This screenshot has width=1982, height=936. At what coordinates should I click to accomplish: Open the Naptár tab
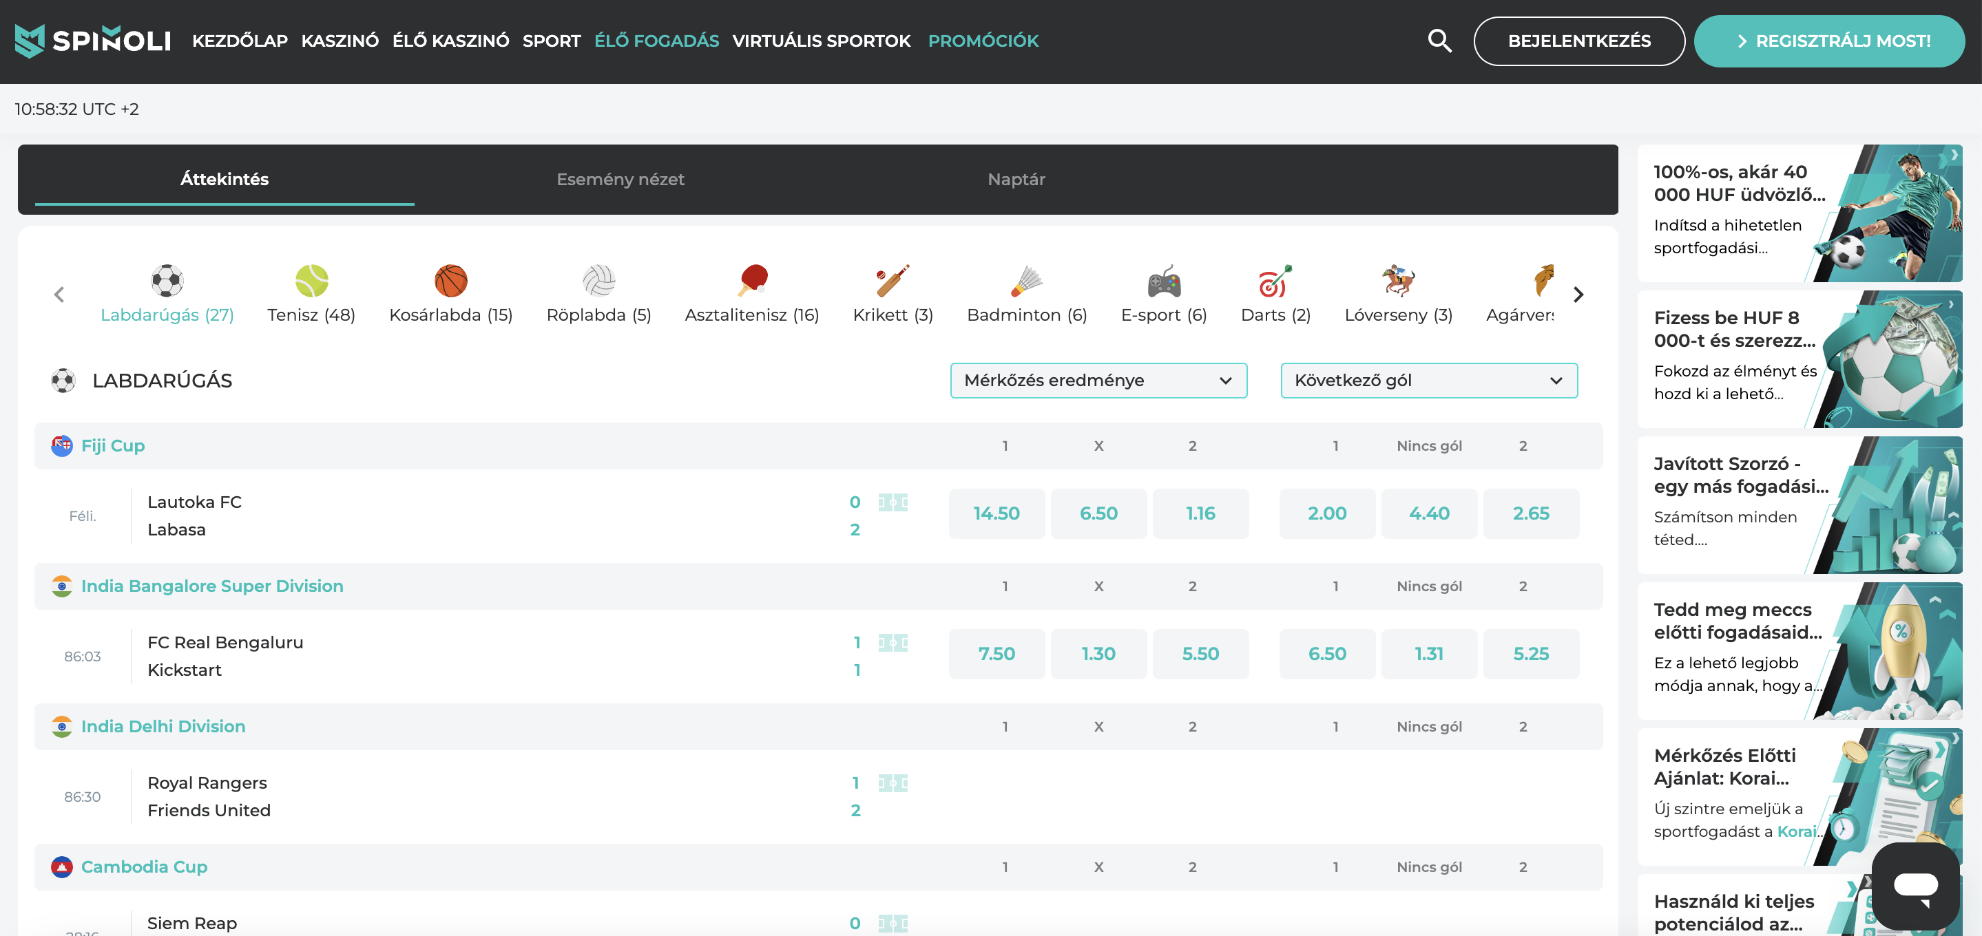point(1016,179)
